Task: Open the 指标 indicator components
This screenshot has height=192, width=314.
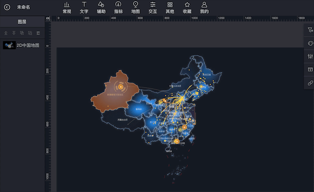Action: click(x=118, y=8)
